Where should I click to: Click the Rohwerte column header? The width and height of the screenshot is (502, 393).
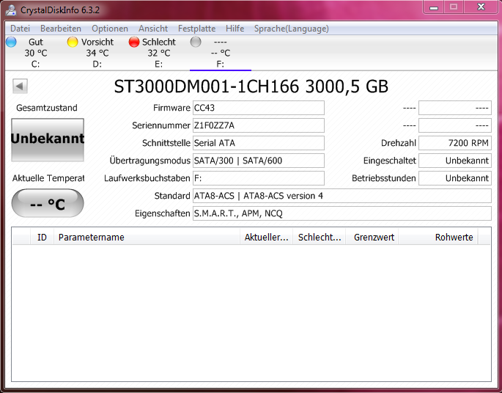pyautogui.click(x=438, y=237)
